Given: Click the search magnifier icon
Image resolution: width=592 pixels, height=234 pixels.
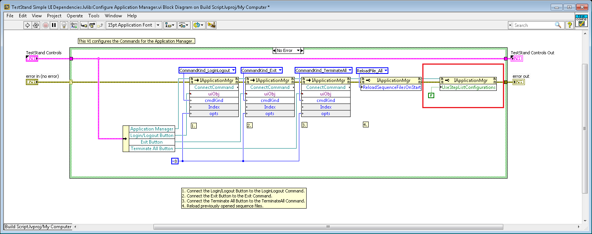Looking at the screenshot, I should [x=558, y=25].
